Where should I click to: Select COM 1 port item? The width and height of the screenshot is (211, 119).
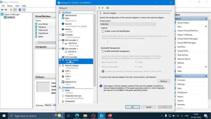point(68,71)
